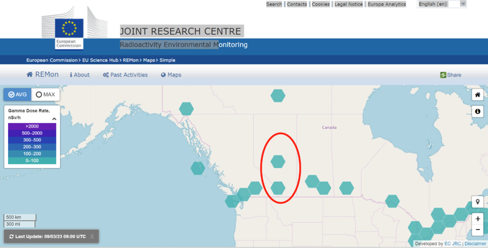Click REMon breadcrumb link
The image size is (488, 248).
click(x=131, y=60)
